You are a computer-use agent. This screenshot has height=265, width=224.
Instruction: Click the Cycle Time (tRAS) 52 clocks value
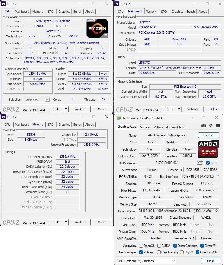67,182
